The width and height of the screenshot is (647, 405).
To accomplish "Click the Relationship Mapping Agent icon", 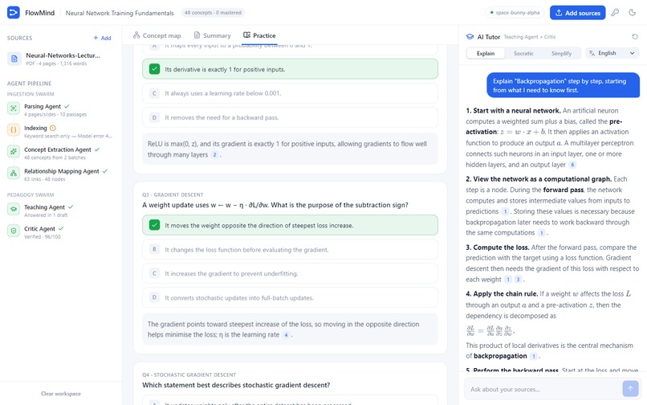I will tap(14, 173).
